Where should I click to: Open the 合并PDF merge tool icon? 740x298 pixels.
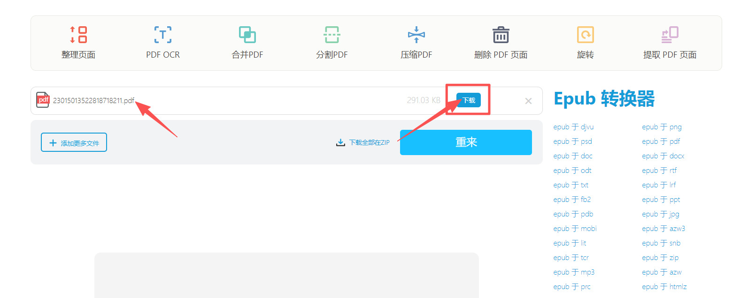[247, 35]
